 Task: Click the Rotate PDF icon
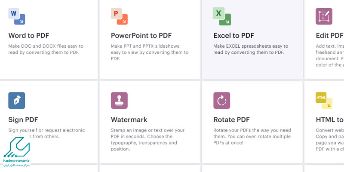[x=222, y=101]
